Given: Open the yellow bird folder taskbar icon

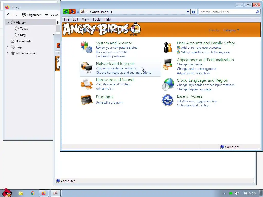Looking at the screenshot, I should pos(21,193).
